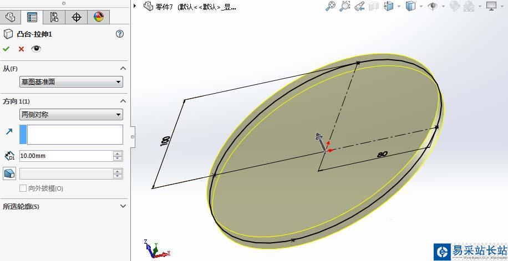
Task: Click the View Orientation cube icon
Action: (x=389, y=6)
